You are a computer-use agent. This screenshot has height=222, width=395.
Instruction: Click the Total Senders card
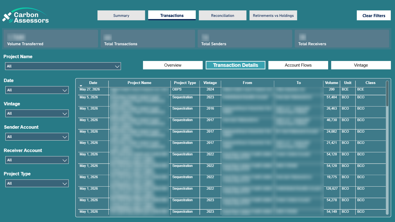(245, 38)
